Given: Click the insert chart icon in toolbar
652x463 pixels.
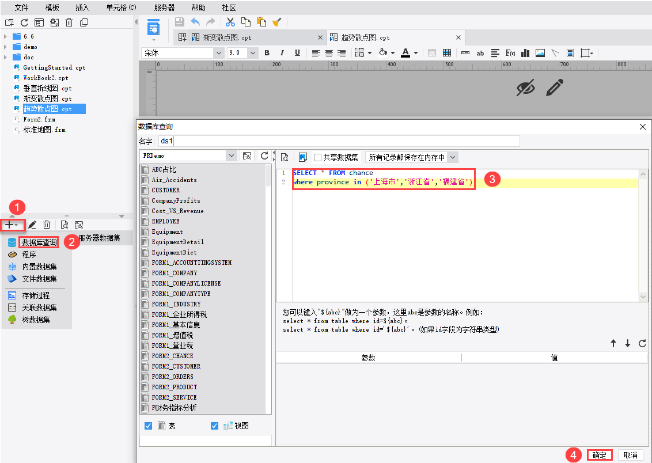Looking at the screenshot, I should (x=525, y=53).
